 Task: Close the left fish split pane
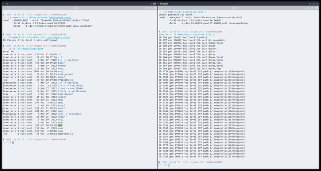tap(155, 8)
